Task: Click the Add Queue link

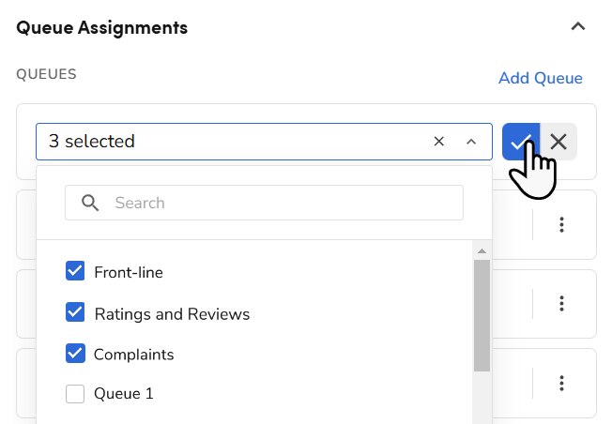Action: 540,78
